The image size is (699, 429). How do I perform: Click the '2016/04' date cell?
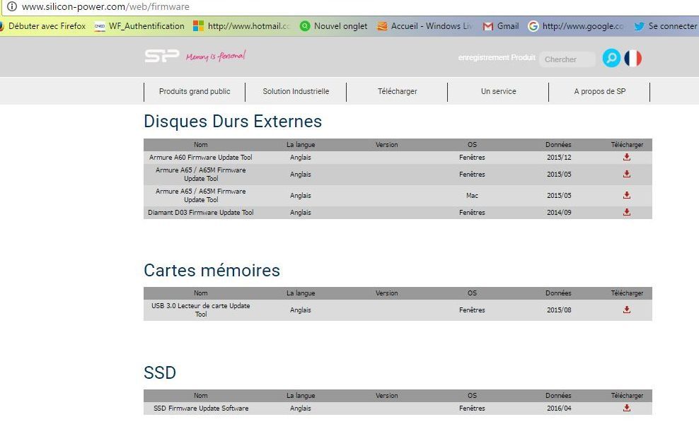tap(559, 408)
